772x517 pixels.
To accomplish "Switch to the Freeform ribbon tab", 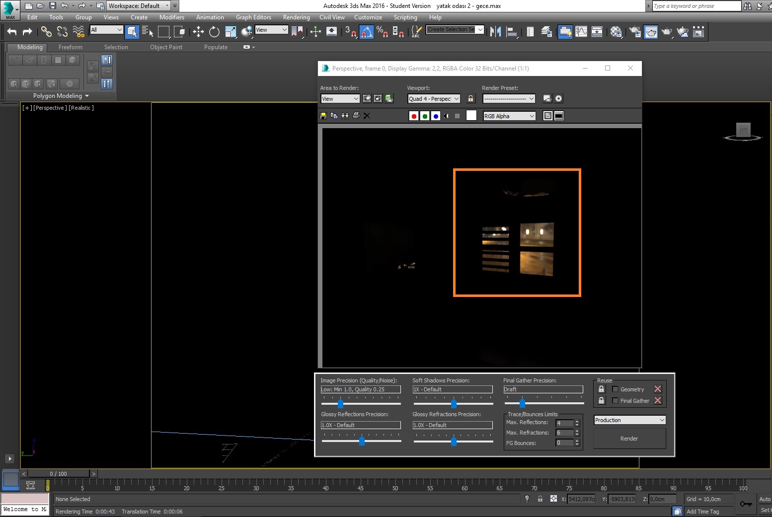I will (x=70, y=47).
